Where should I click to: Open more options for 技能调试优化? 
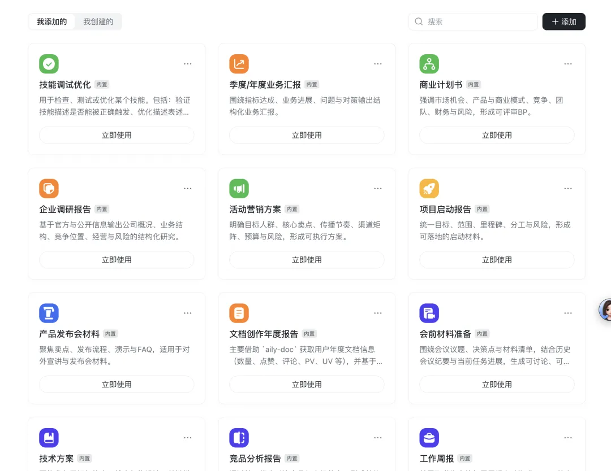pyautogui.click(x=187, y=64)
